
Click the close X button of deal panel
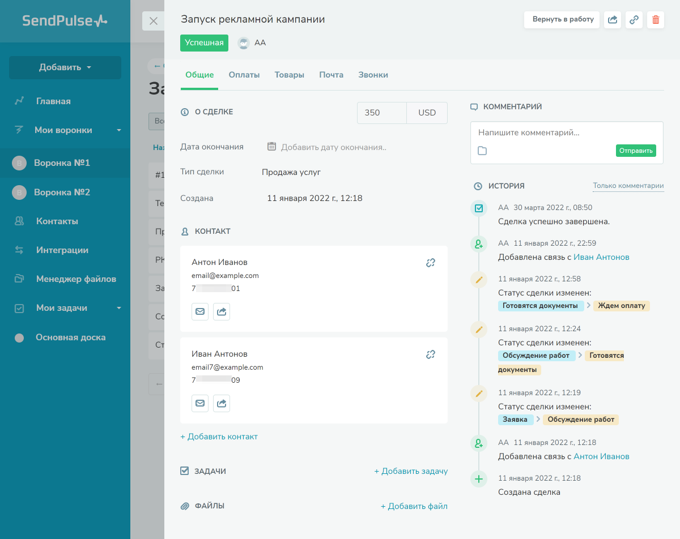pos(153,21)
